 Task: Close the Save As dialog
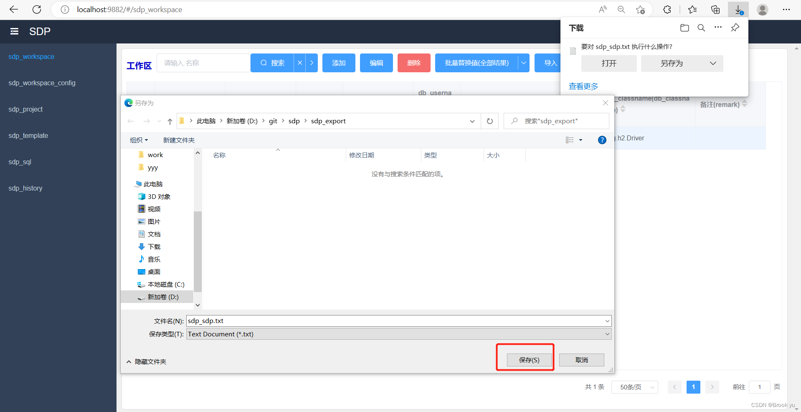pos(606,103)
